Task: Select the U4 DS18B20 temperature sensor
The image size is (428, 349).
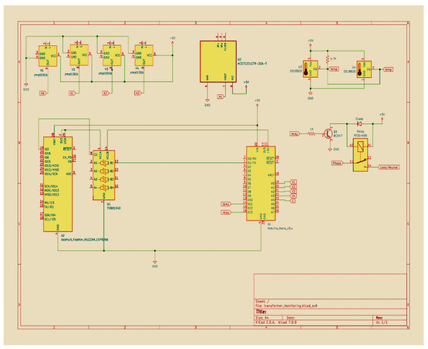Action: point(364,69)
